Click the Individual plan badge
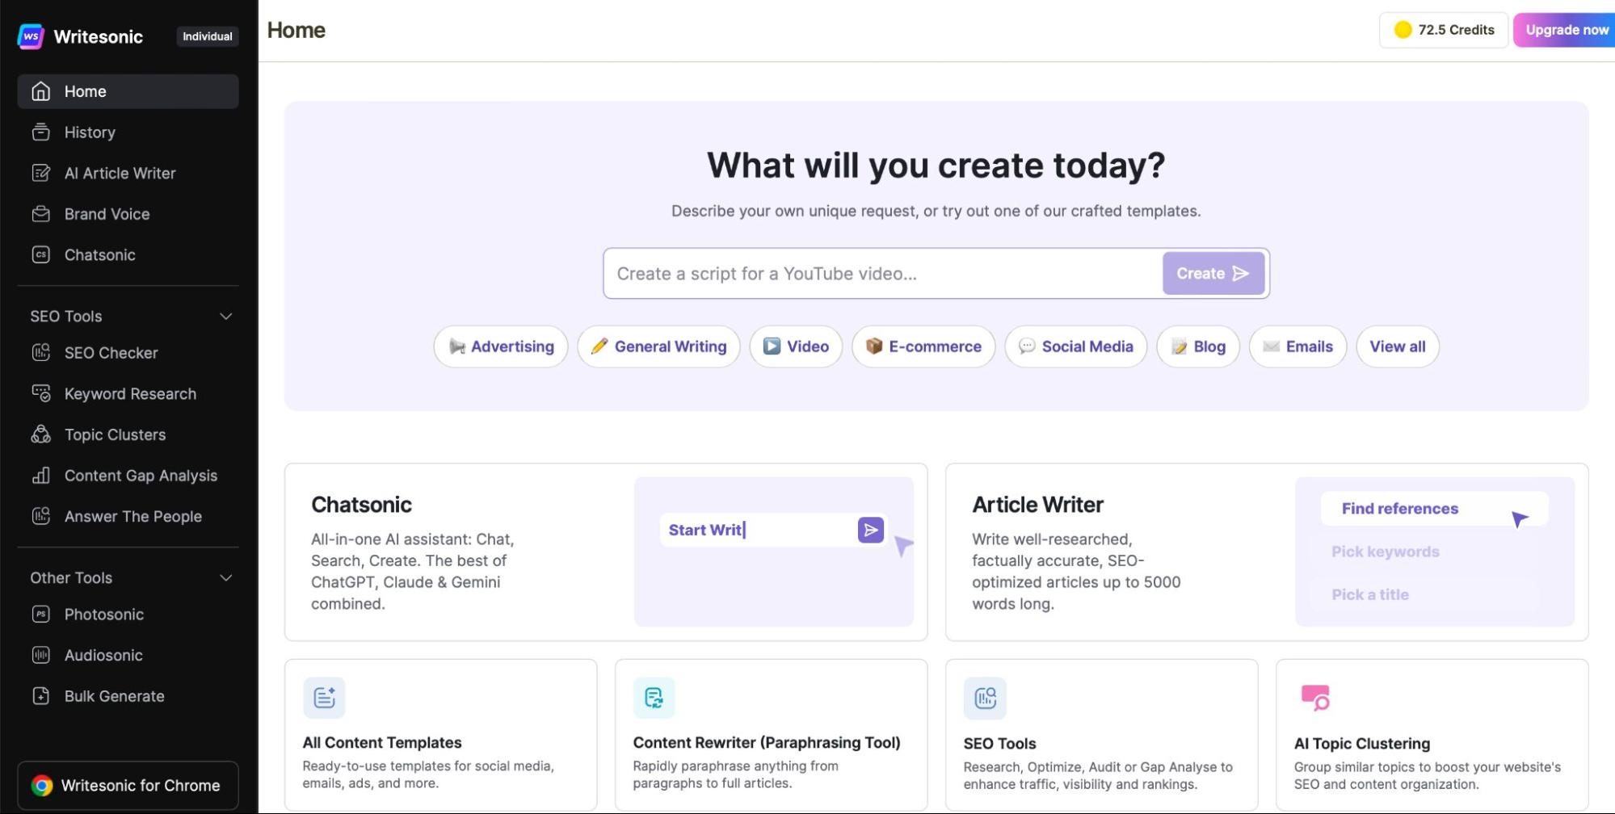 (x=208, y=36)
